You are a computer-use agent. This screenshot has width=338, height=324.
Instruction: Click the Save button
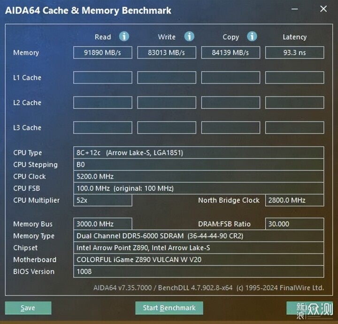click(28, 308)
